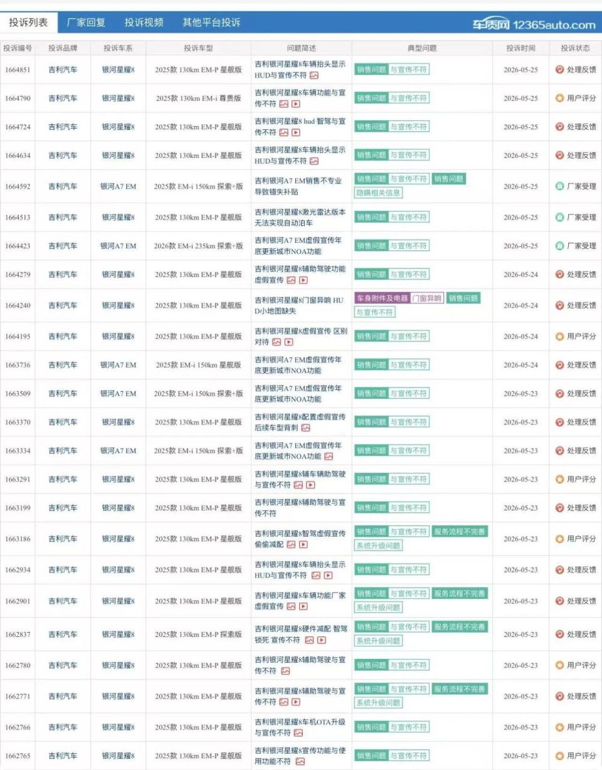Click 系统升级问题 tag in complaint 1662901
This screenshot has height=770, width=602.
pos(379,608)
